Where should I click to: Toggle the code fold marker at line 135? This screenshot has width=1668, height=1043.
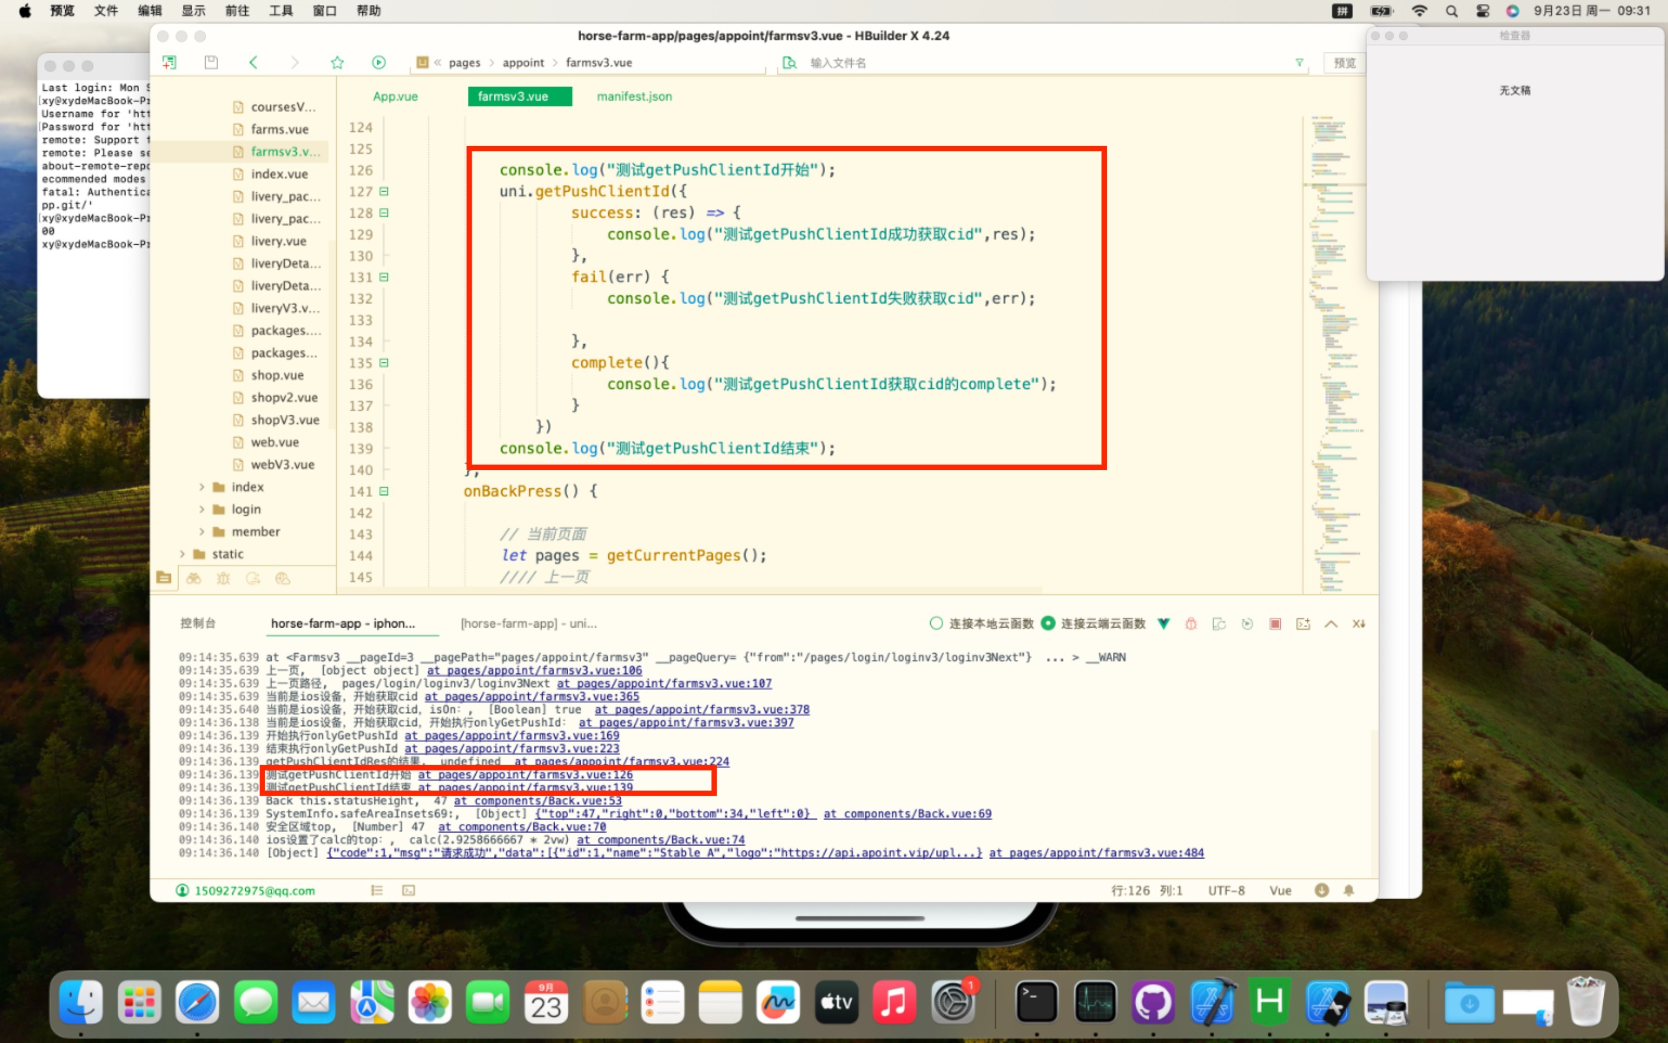pos(384,362)
